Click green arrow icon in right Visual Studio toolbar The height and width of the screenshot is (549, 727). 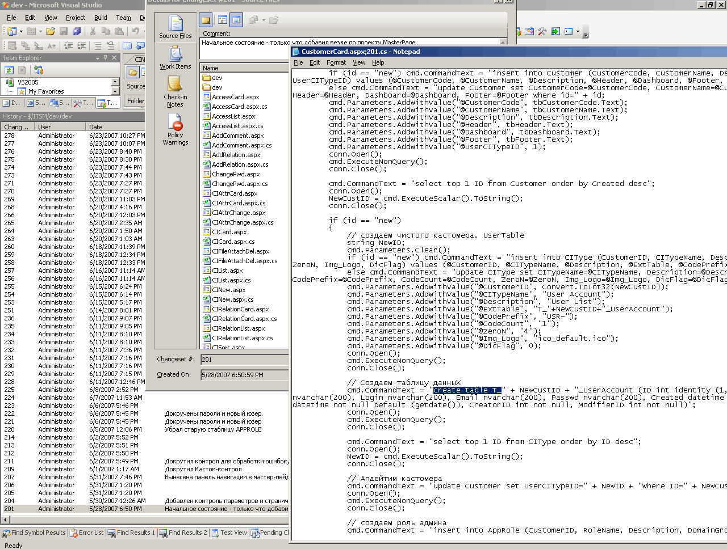[555, 32]
